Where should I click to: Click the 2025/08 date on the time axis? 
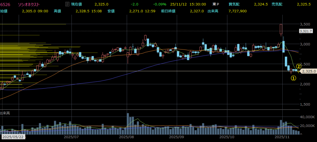point(127,136)
